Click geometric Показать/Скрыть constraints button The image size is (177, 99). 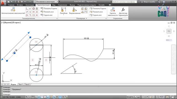[49, 9]
